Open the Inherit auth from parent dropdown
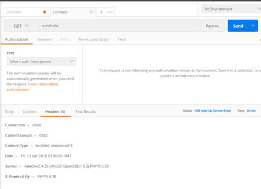The image size is (261, 189). coord(41,62)
